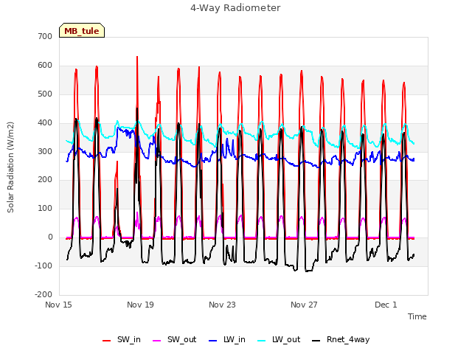Click the cyan LW_out legend swatch
Screen dimensions: 472x354
tap(262, 341)
